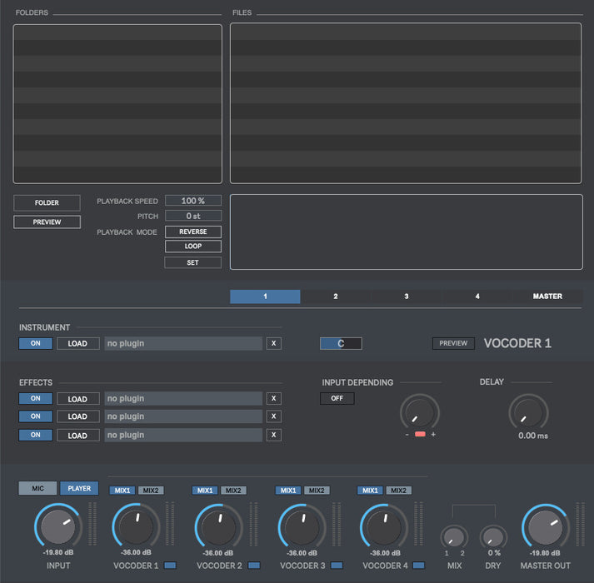The width and height of the screenshot is (594, 583).
Task: Turn off the Instrument ON toggle
Action: [36, 343]
